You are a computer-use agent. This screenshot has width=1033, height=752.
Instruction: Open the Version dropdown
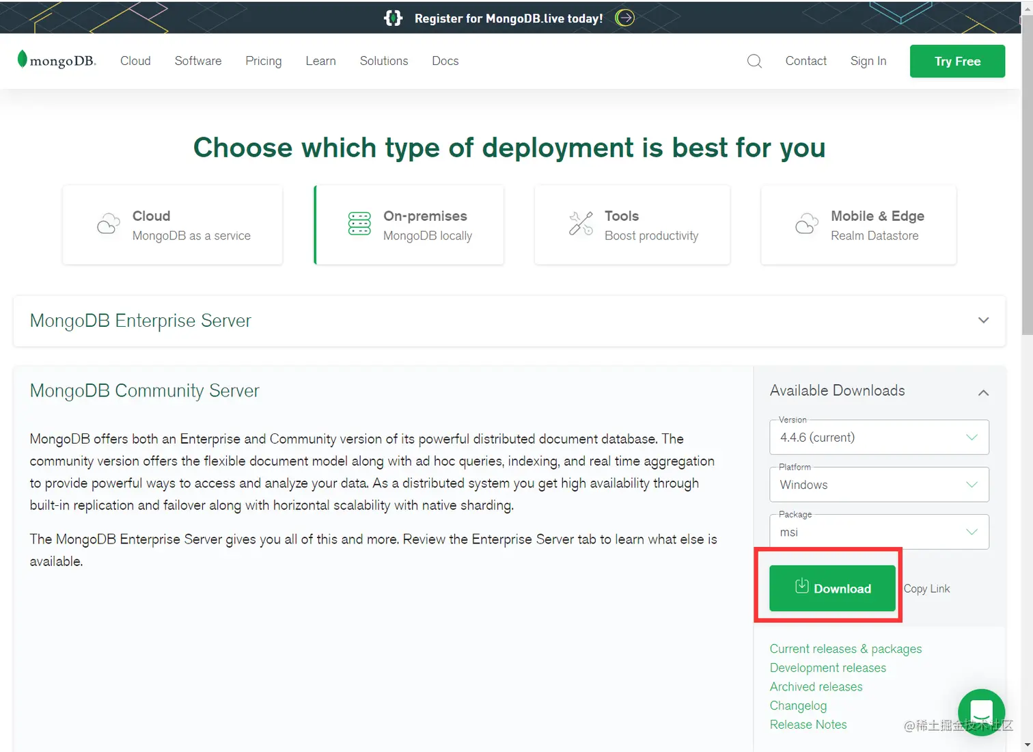coord(879,438)
